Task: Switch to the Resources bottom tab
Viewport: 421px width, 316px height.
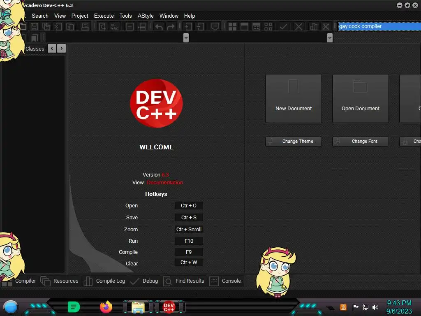Action: point(60,281)
